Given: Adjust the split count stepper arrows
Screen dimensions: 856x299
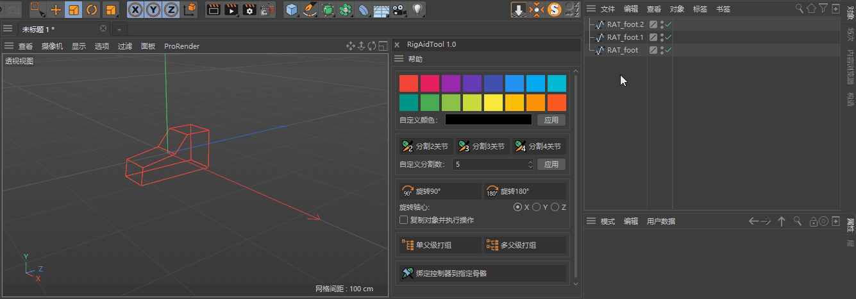Looking at the screenshot, I should point(531,164).
